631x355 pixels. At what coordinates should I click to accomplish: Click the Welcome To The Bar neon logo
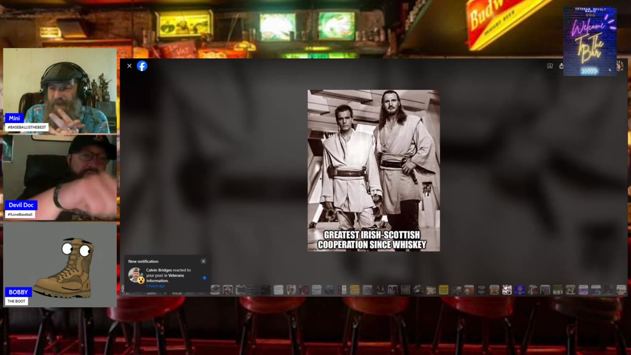tap(590, 41)
